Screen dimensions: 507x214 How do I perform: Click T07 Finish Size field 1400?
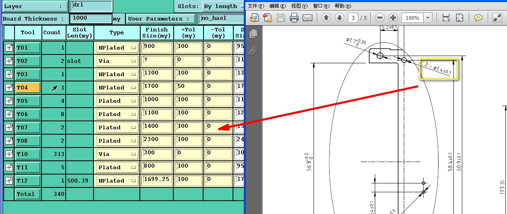coord(157,127)
